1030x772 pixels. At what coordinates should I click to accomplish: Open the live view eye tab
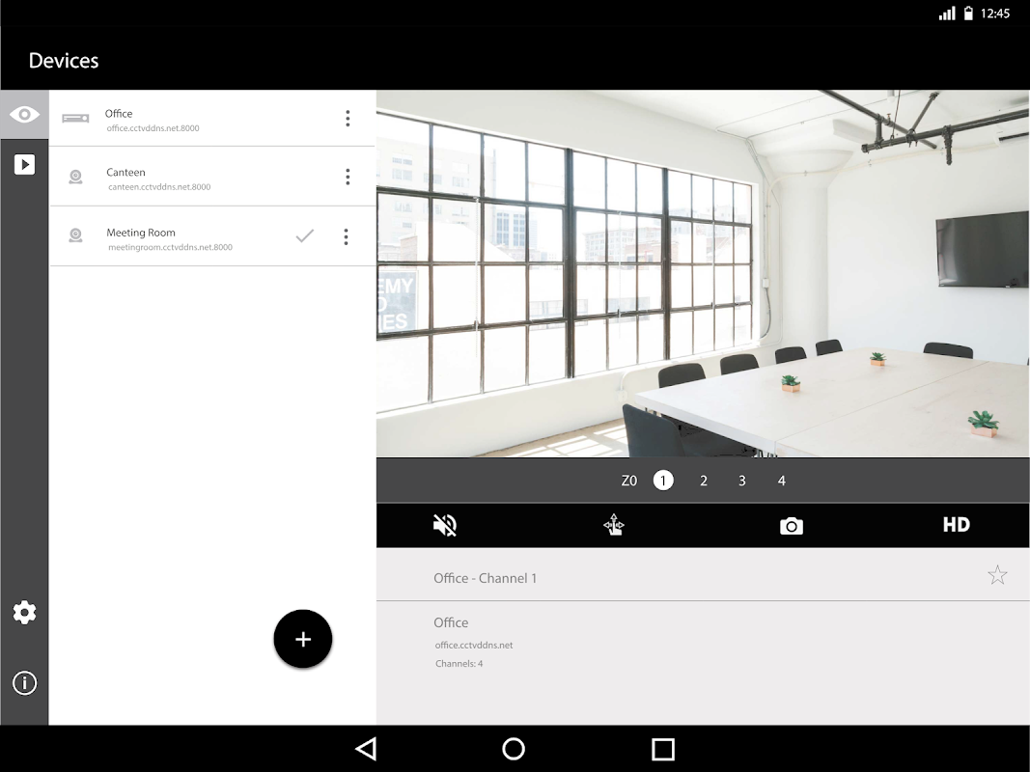(x=24, y=115)
